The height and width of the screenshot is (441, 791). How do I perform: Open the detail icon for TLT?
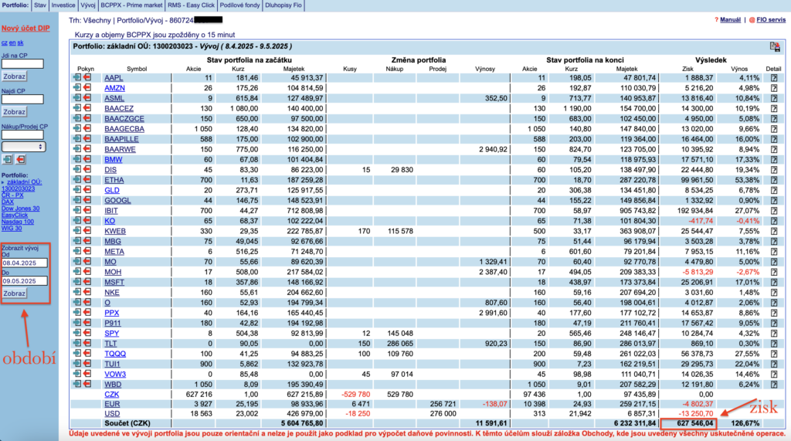[x=774, y=343]
